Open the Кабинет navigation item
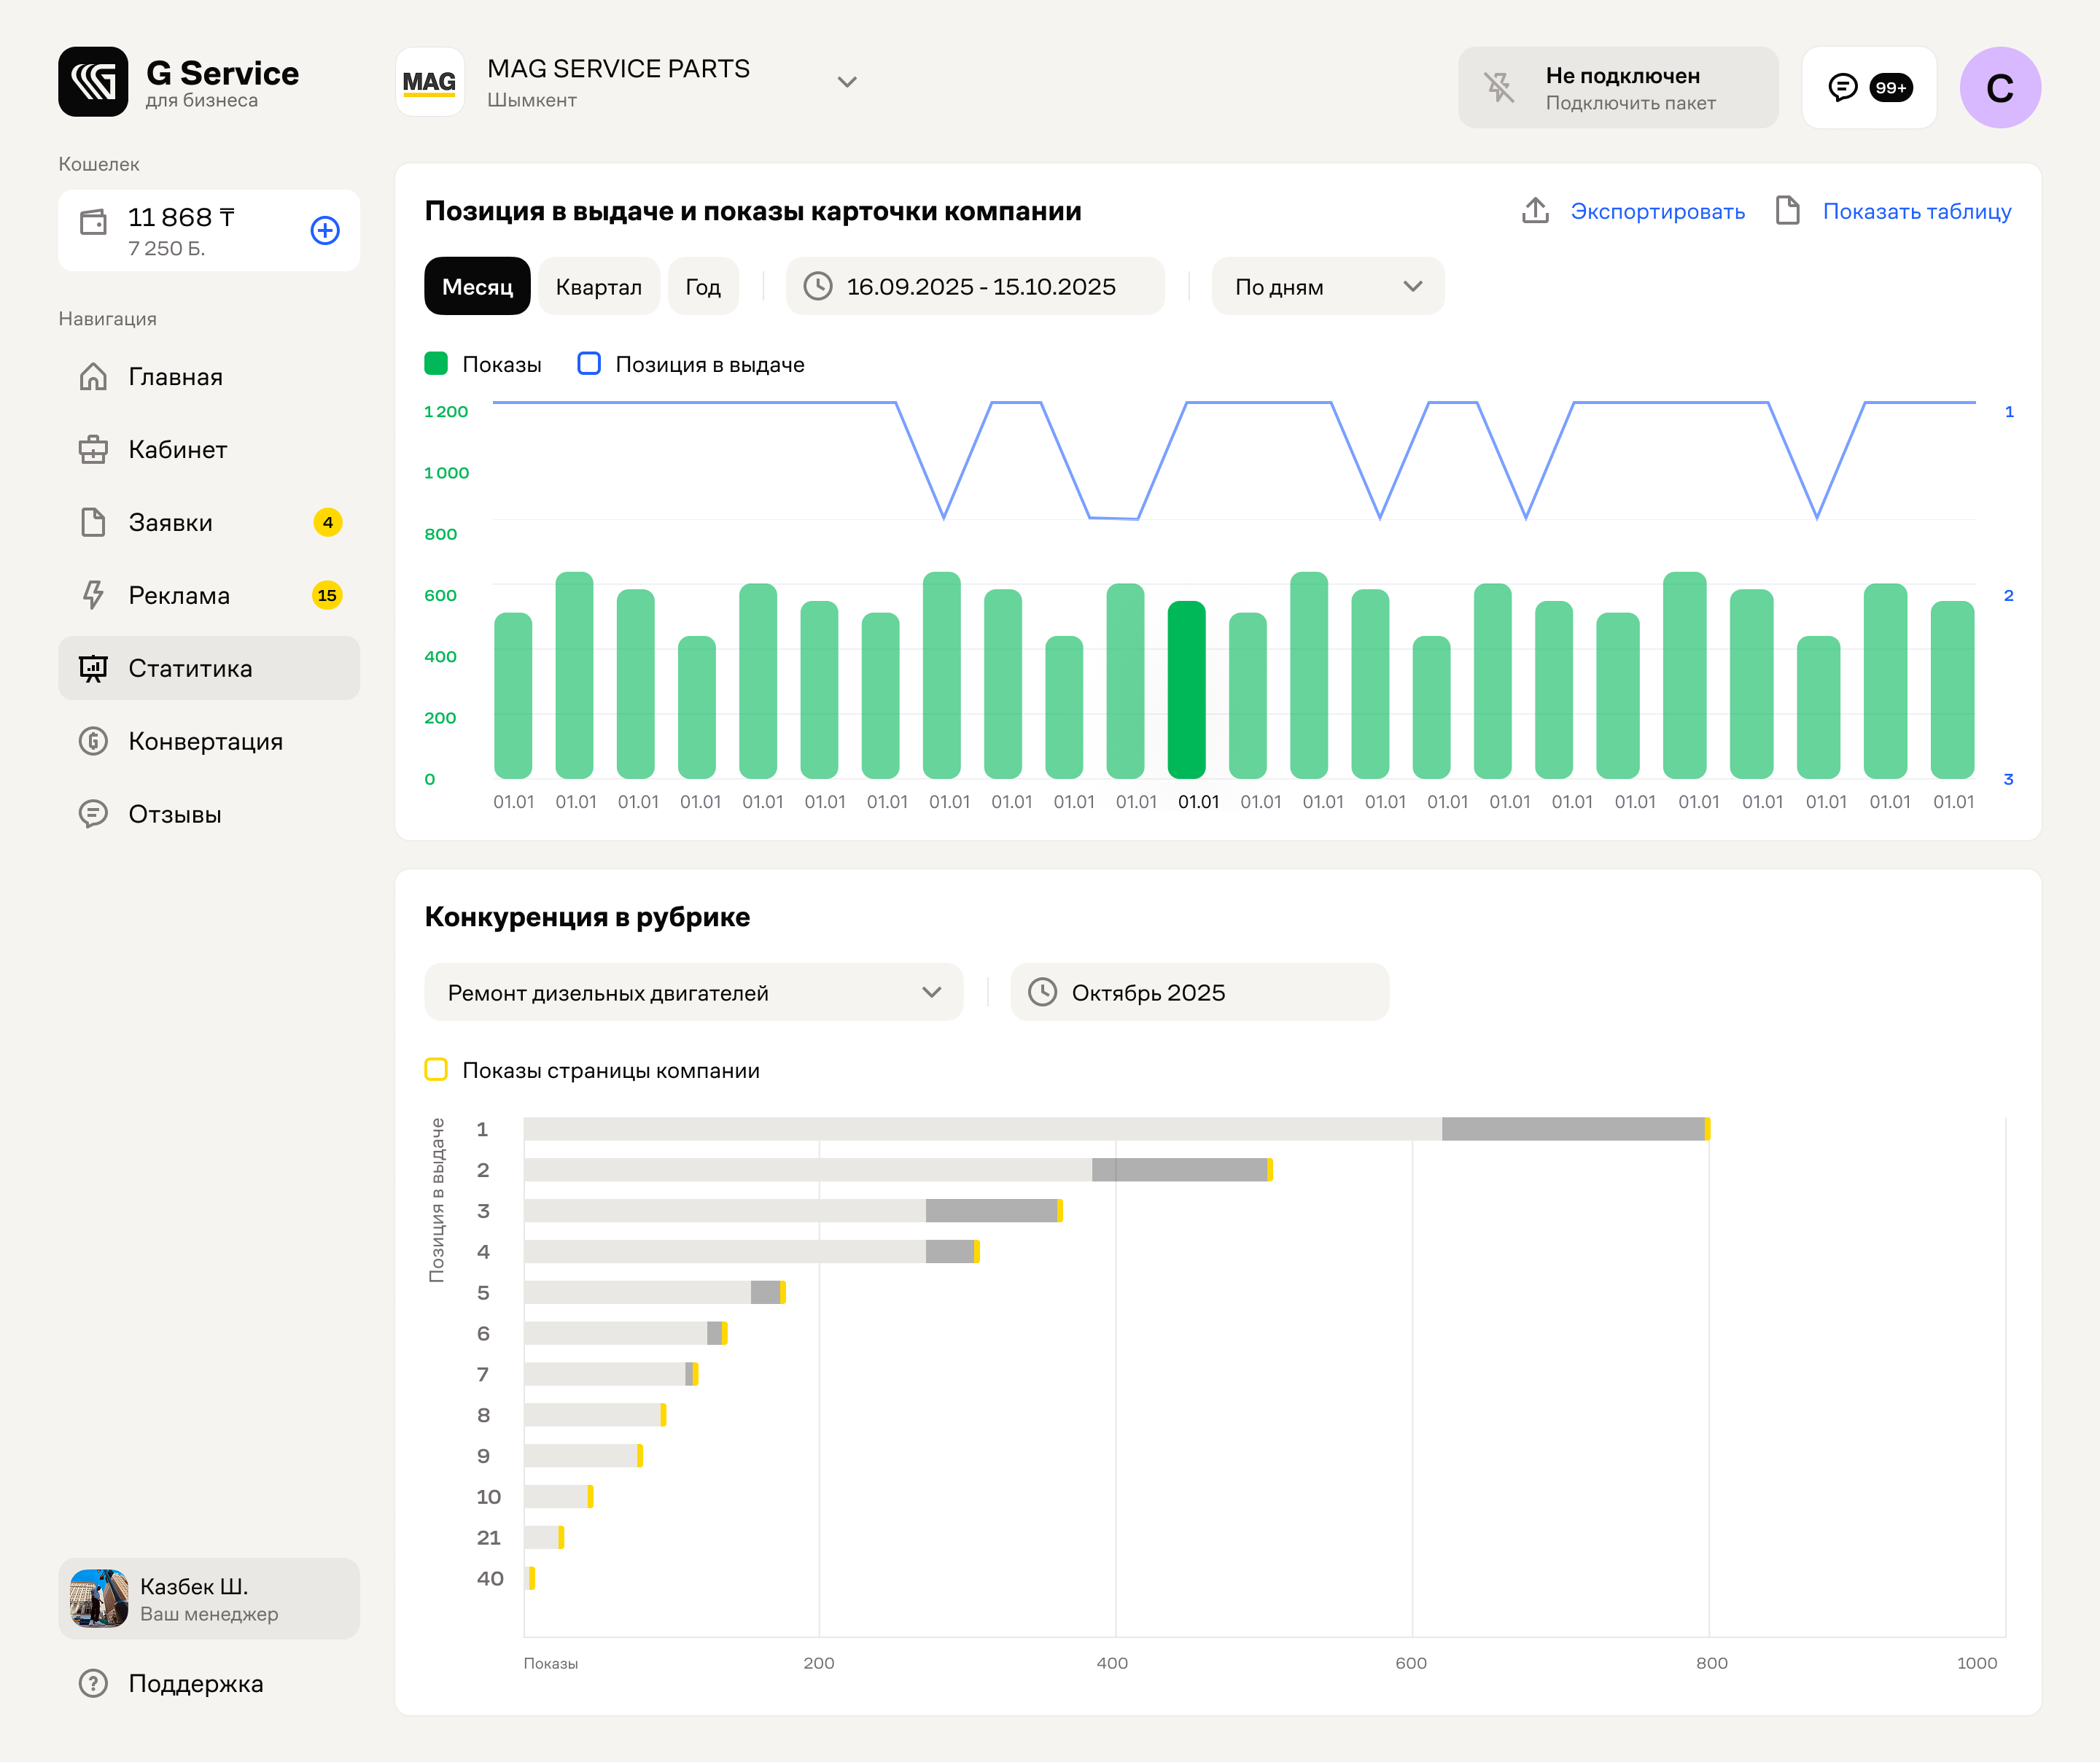 209,450
